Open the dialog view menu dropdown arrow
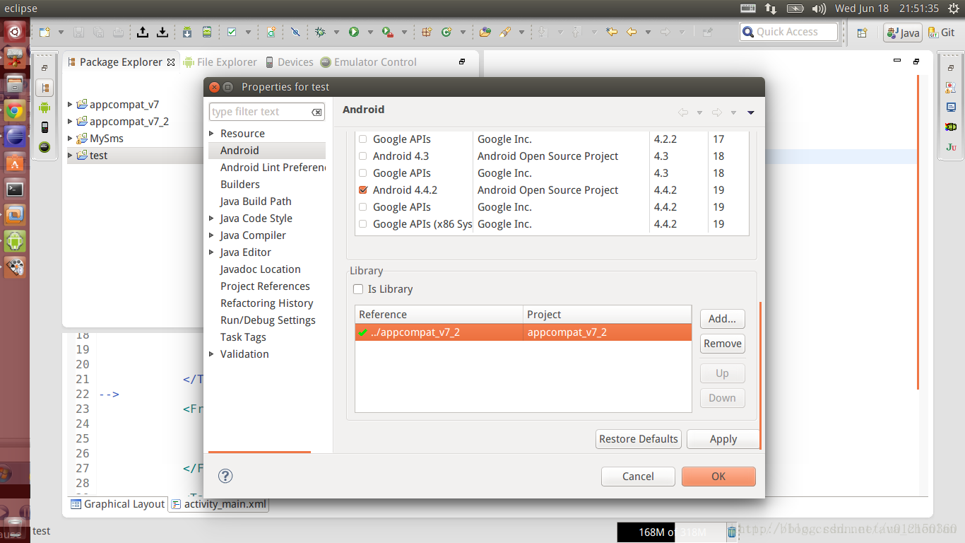The image size is (965, 543). click(751, 112)
